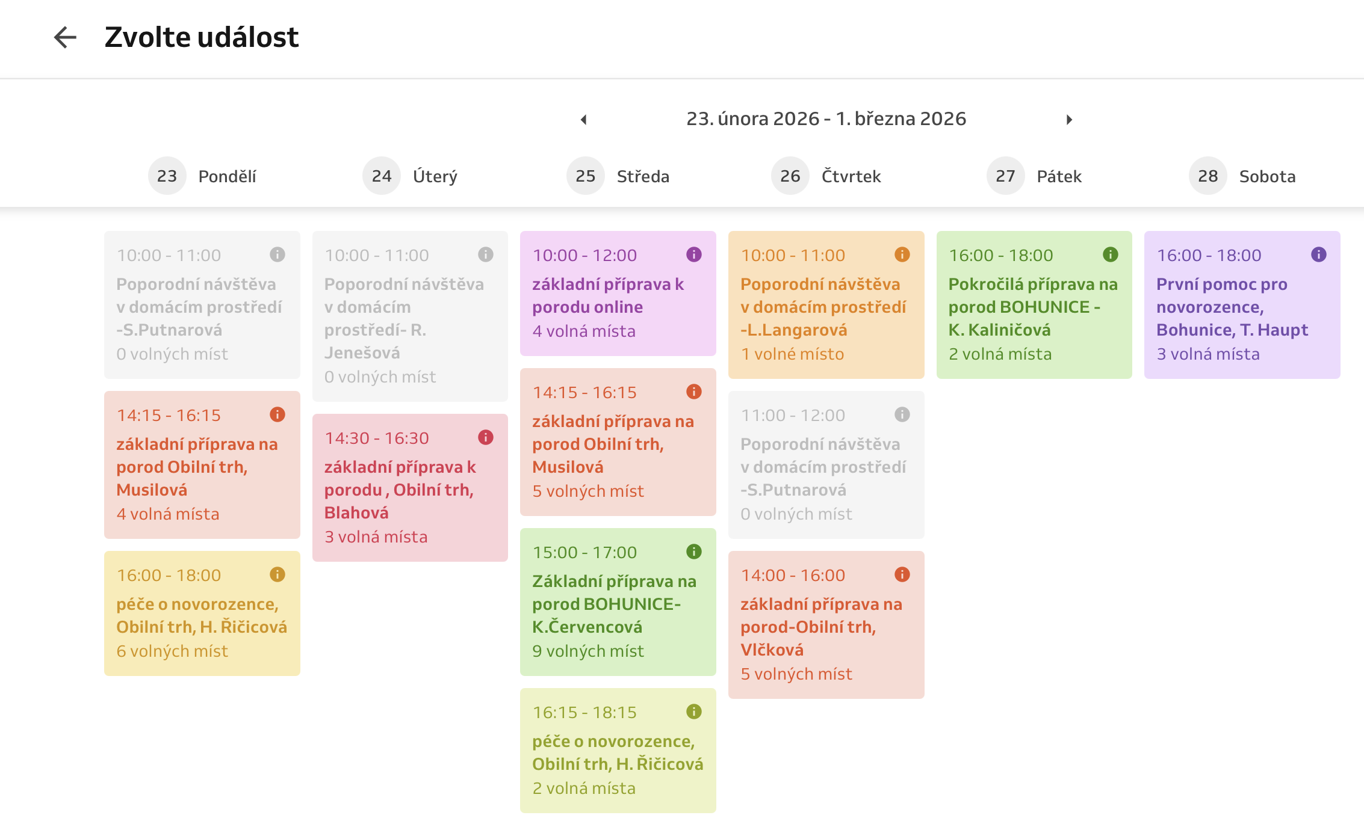Open info icon on L.Langarová orange event
Screen dimensions: 1364x836
[902, 254]
